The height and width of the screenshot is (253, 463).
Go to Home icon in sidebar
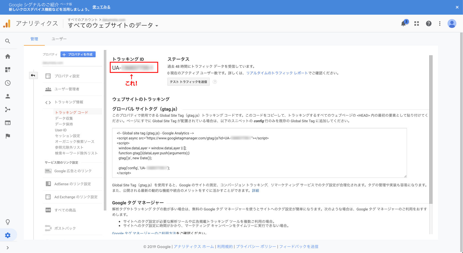(x=8, y=56)
